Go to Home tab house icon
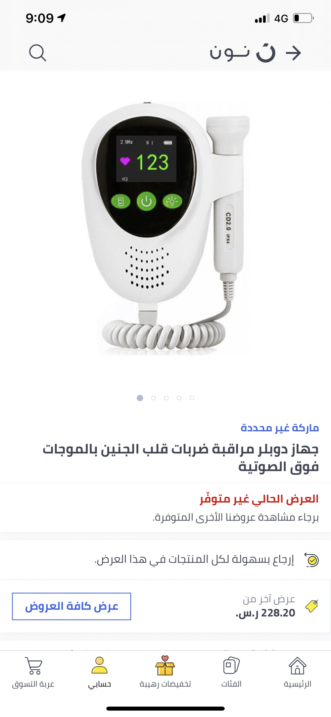The width and height of the screenshot is (331, 717). pos(298,666)
